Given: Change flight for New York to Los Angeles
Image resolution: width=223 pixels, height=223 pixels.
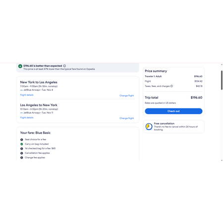Looking at the screenshot, I should coord(126,96).
